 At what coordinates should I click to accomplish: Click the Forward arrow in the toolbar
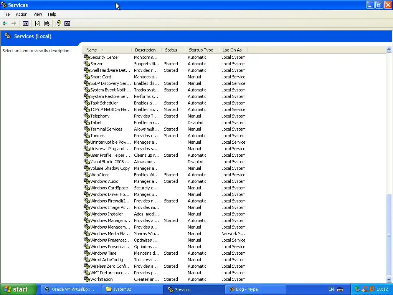[14, 23]
